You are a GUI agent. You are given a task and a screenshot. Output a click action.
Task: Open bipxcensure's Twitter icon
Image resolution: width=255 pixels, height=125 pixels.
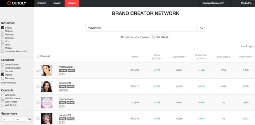[60, 106]
